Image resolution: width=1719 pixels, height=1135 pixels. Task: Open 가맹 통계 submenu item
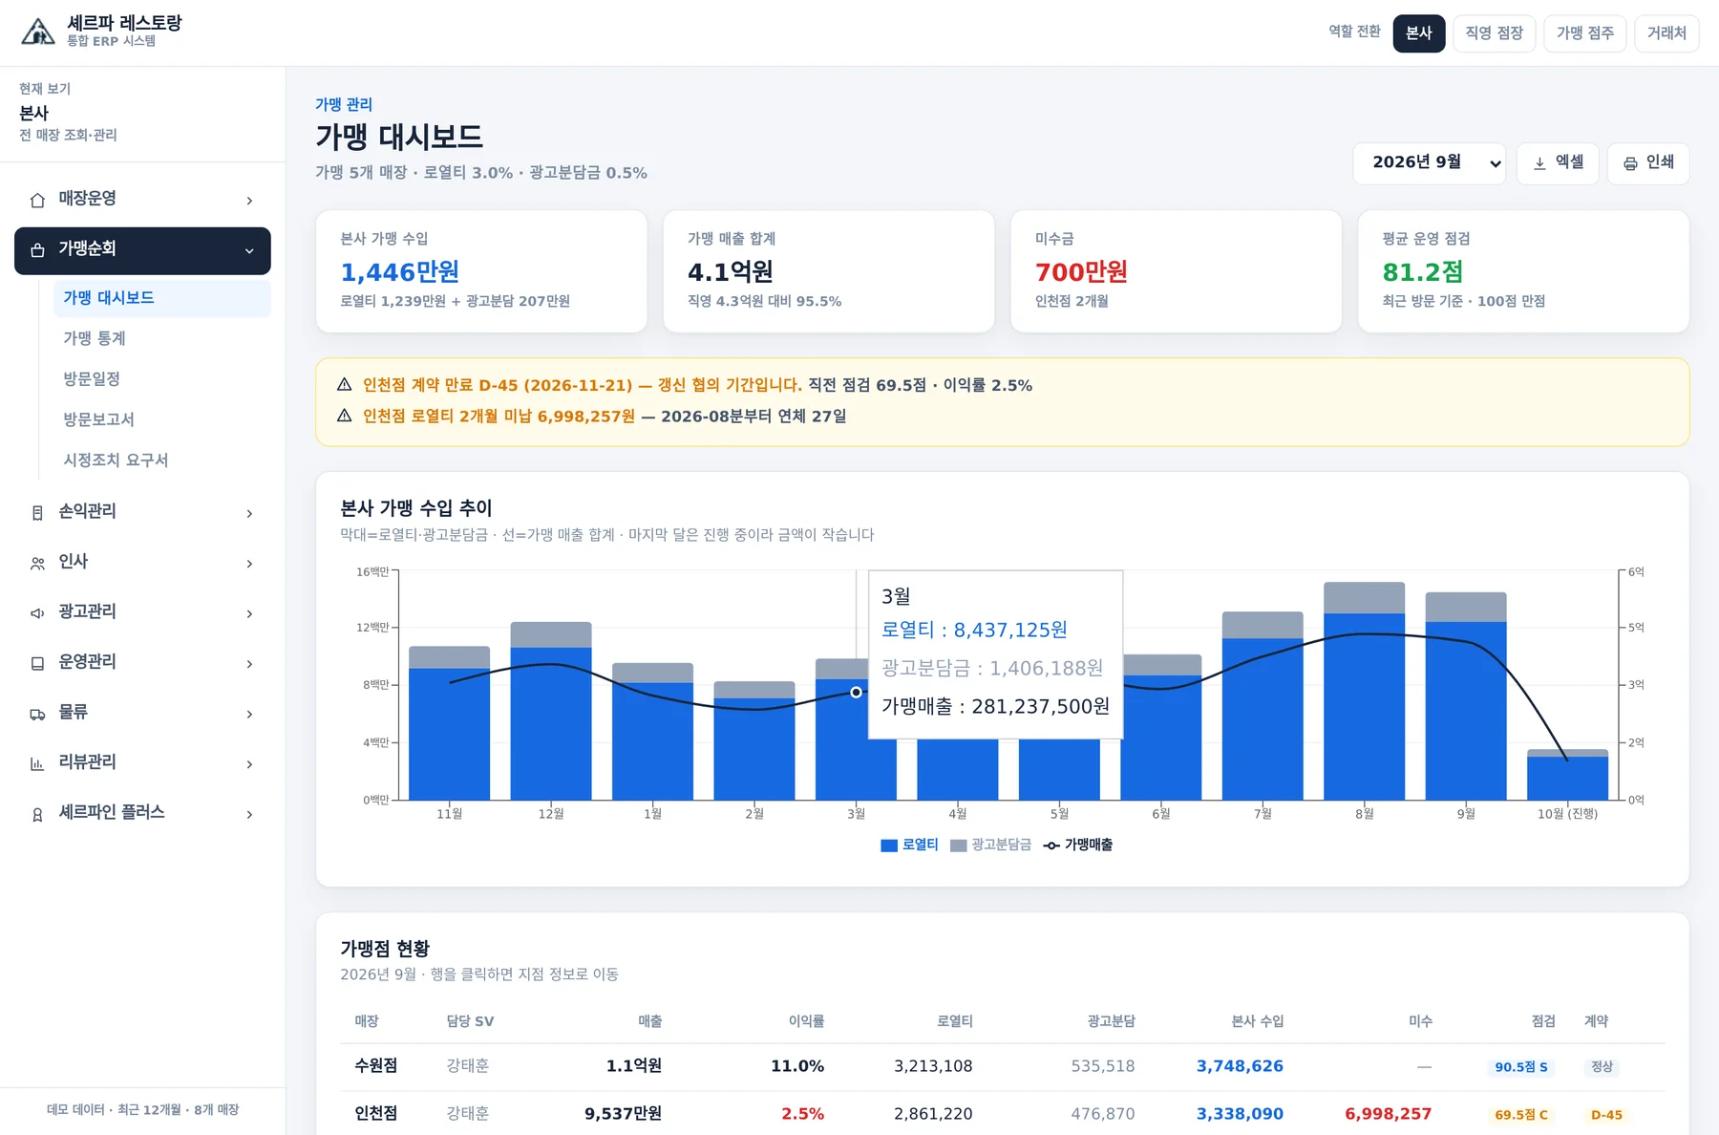click(x=162, y=338)
